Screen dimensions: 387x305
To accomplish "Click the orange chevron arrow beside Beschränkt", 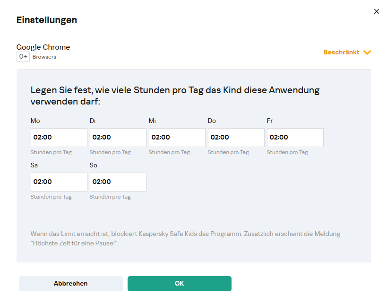I will pos(367,52).
